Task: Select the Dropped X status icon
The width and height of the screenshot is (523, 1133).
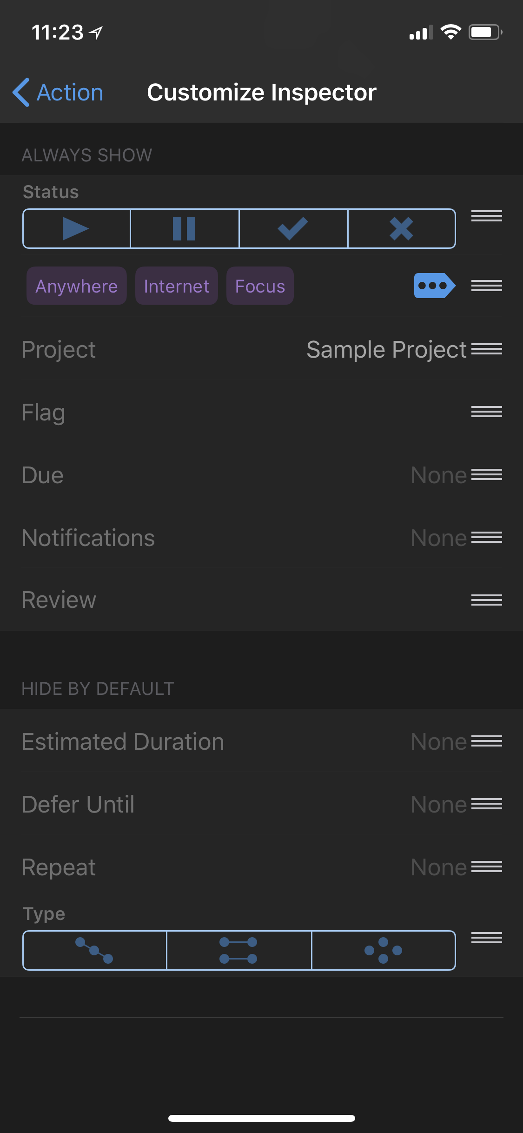Action: click(401, 229)
